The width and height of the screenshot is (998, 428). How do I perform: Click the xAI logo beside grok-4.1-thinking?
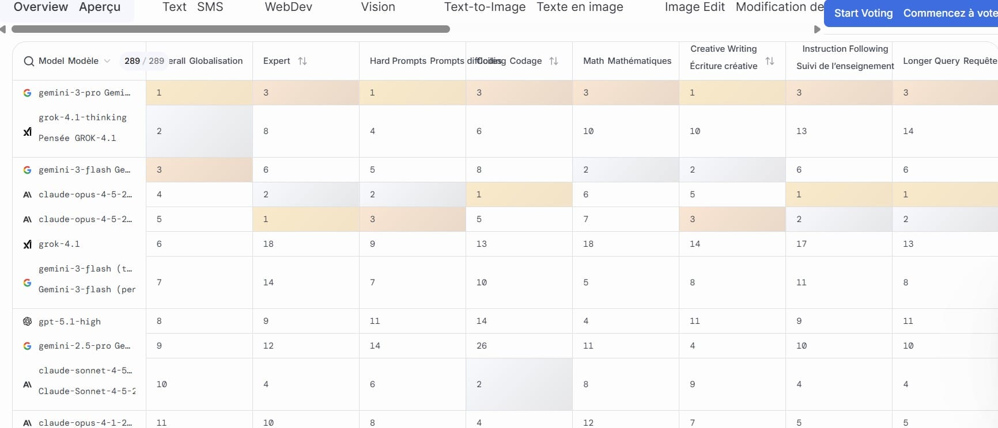click(x=27, y=132)
